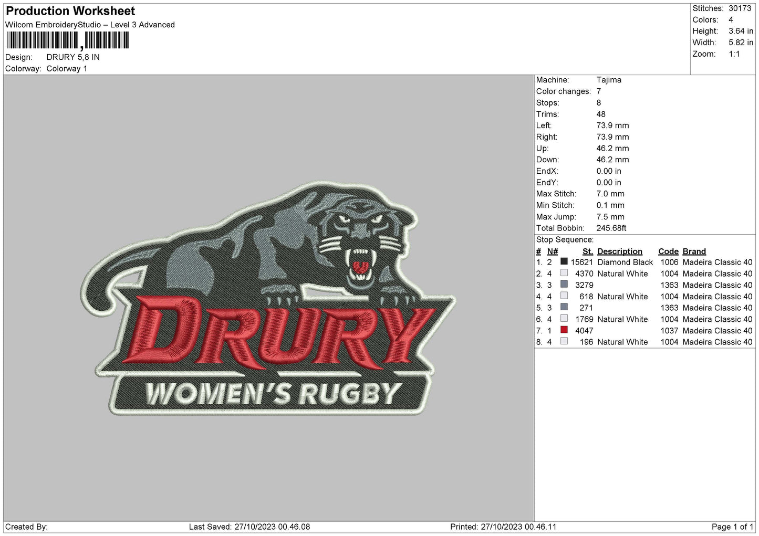Click the 'Description' column header
Viewport: 759px width, 536px height.
point(620,251)
